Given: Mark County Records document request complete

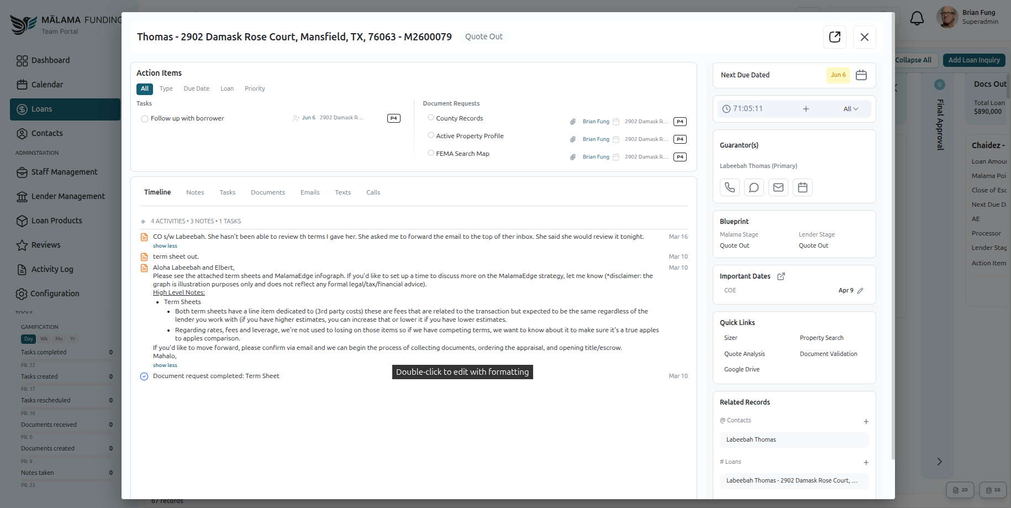Looking at the screenshot, I should (431, 118).
